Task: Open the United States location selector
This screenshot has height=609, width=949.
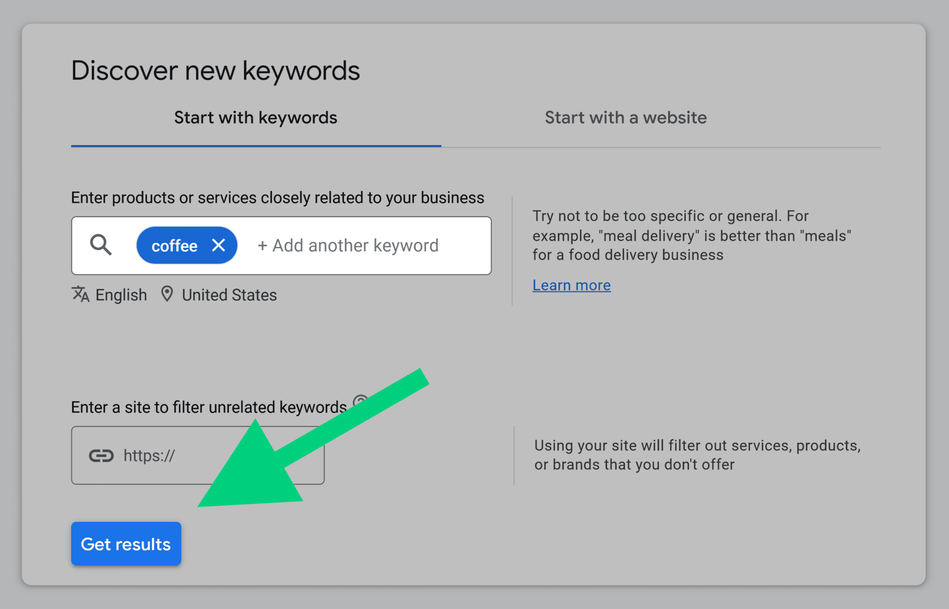Action: (x=229, y=294)
